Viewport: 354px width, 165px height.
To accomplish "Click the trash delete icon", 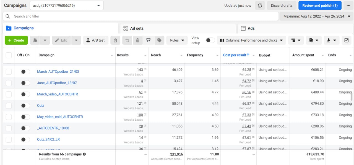I will tap(137, 40).
